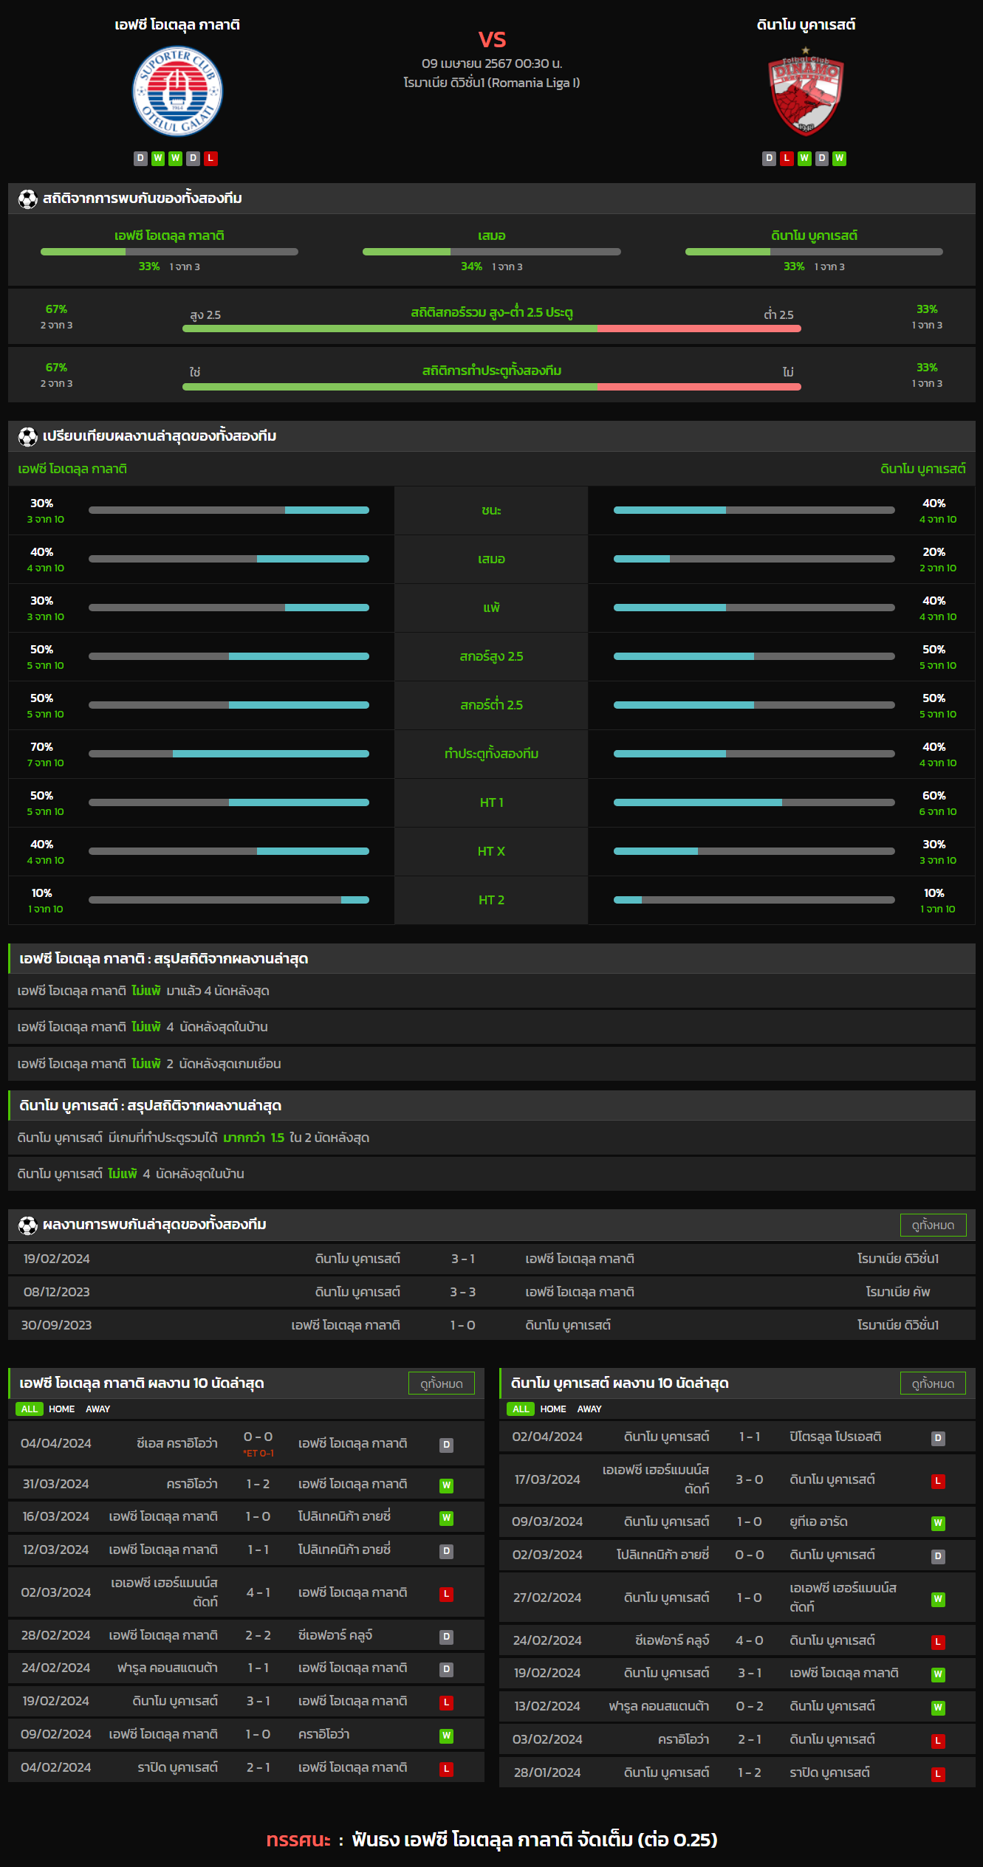Click soccer ball icon in recent form comparison header
The height and width of the screenshot is (1867, 983).
[28, 436]
